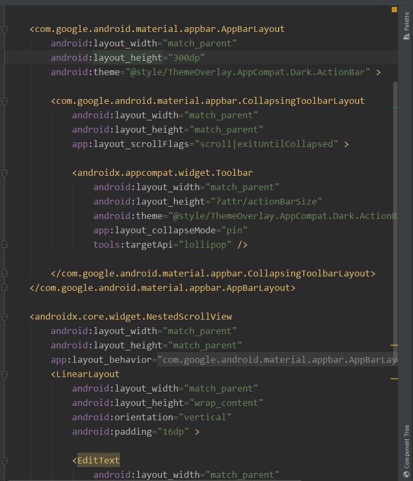This screenshot has height=481, width=413.
Task: Click the androidx.core.widget.NestedScrollView tag name
Action: (131, 317)
